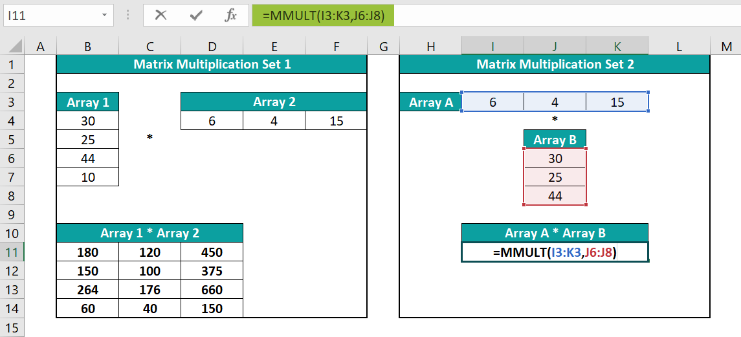Click the Matrix Multiplication Set 1 title
Image resolution: width=741 pixels, height=337 pixels.
pos(212,64)
